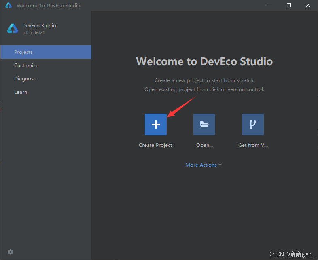Click the small app icon in title bar
The height and width of the screenshot is (260, 318).
8,5
